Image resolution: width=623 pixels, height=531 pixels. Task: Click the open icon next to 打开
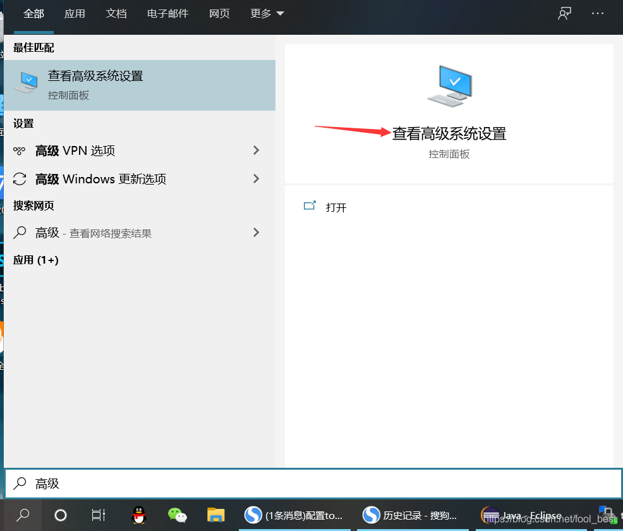coord(310,205)
